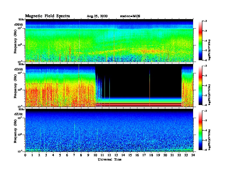Click hour tick '9' on time axis
Viewport: 230px width, 178px height.
coord(88,155)
